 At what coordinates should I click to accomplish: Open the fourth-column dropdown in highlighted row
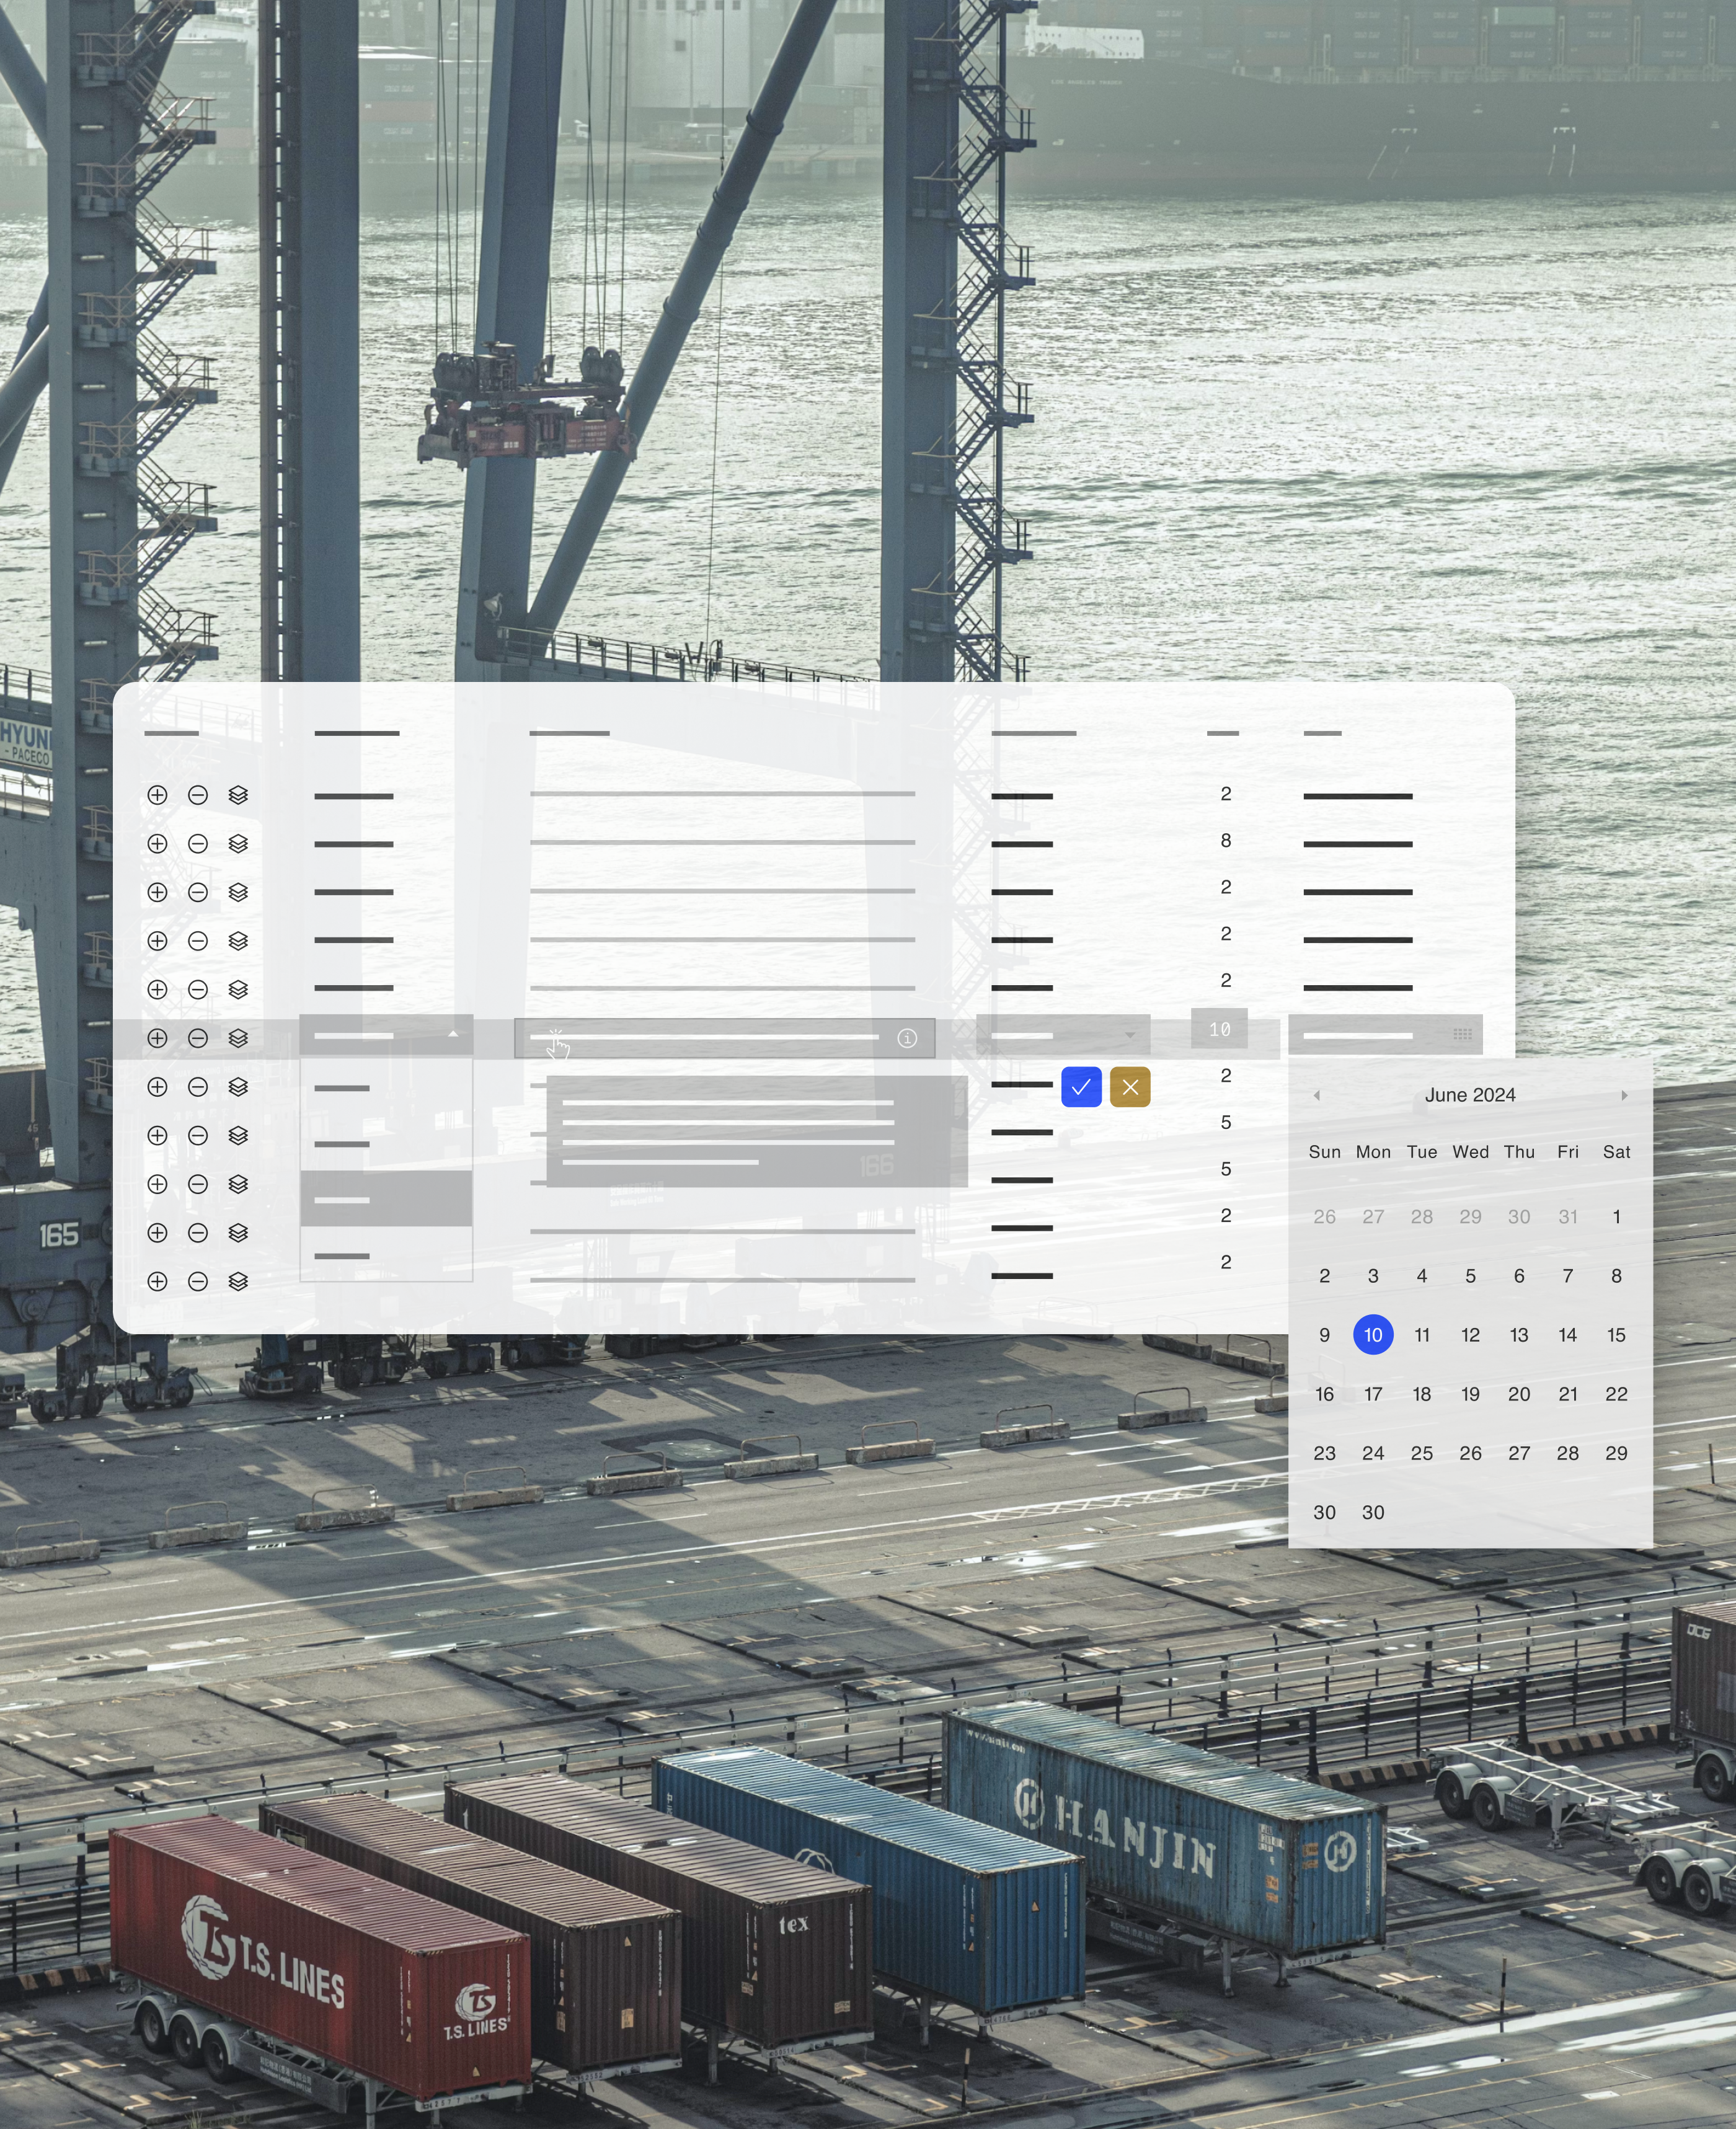pos(1129,1035)
